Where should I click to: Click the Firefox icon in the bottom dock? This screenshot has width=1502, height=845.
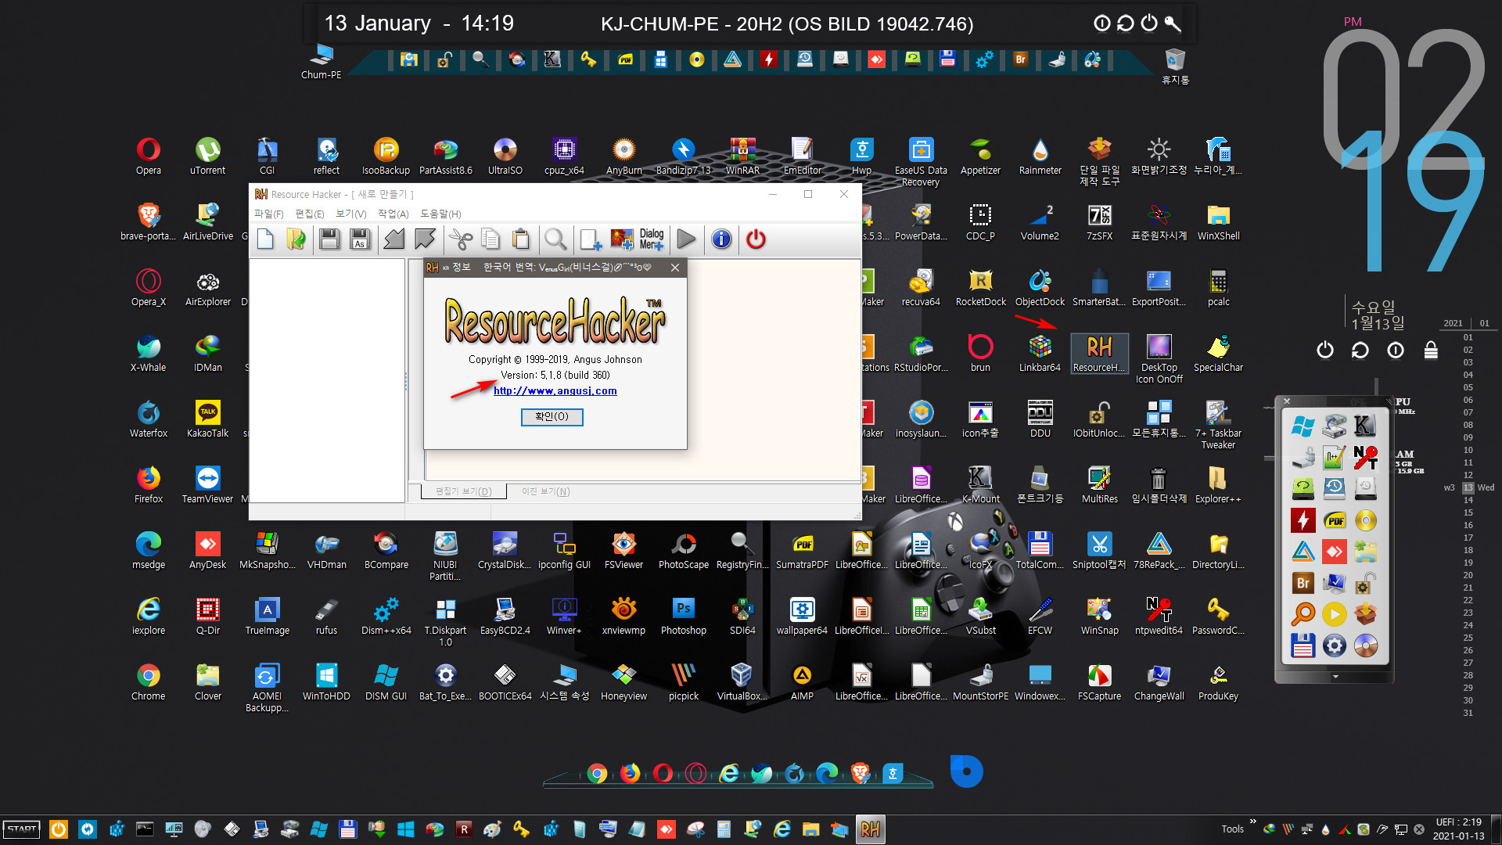[x=630, y=773]
